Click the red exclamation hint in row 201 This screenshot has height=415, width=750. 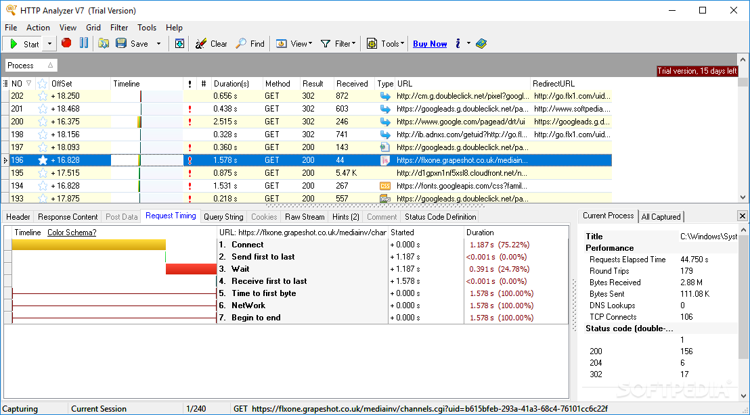pos(190,109)
